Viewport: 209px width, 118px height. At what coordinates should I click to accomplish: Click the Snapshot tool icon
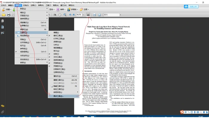click(x=88, y=15)
